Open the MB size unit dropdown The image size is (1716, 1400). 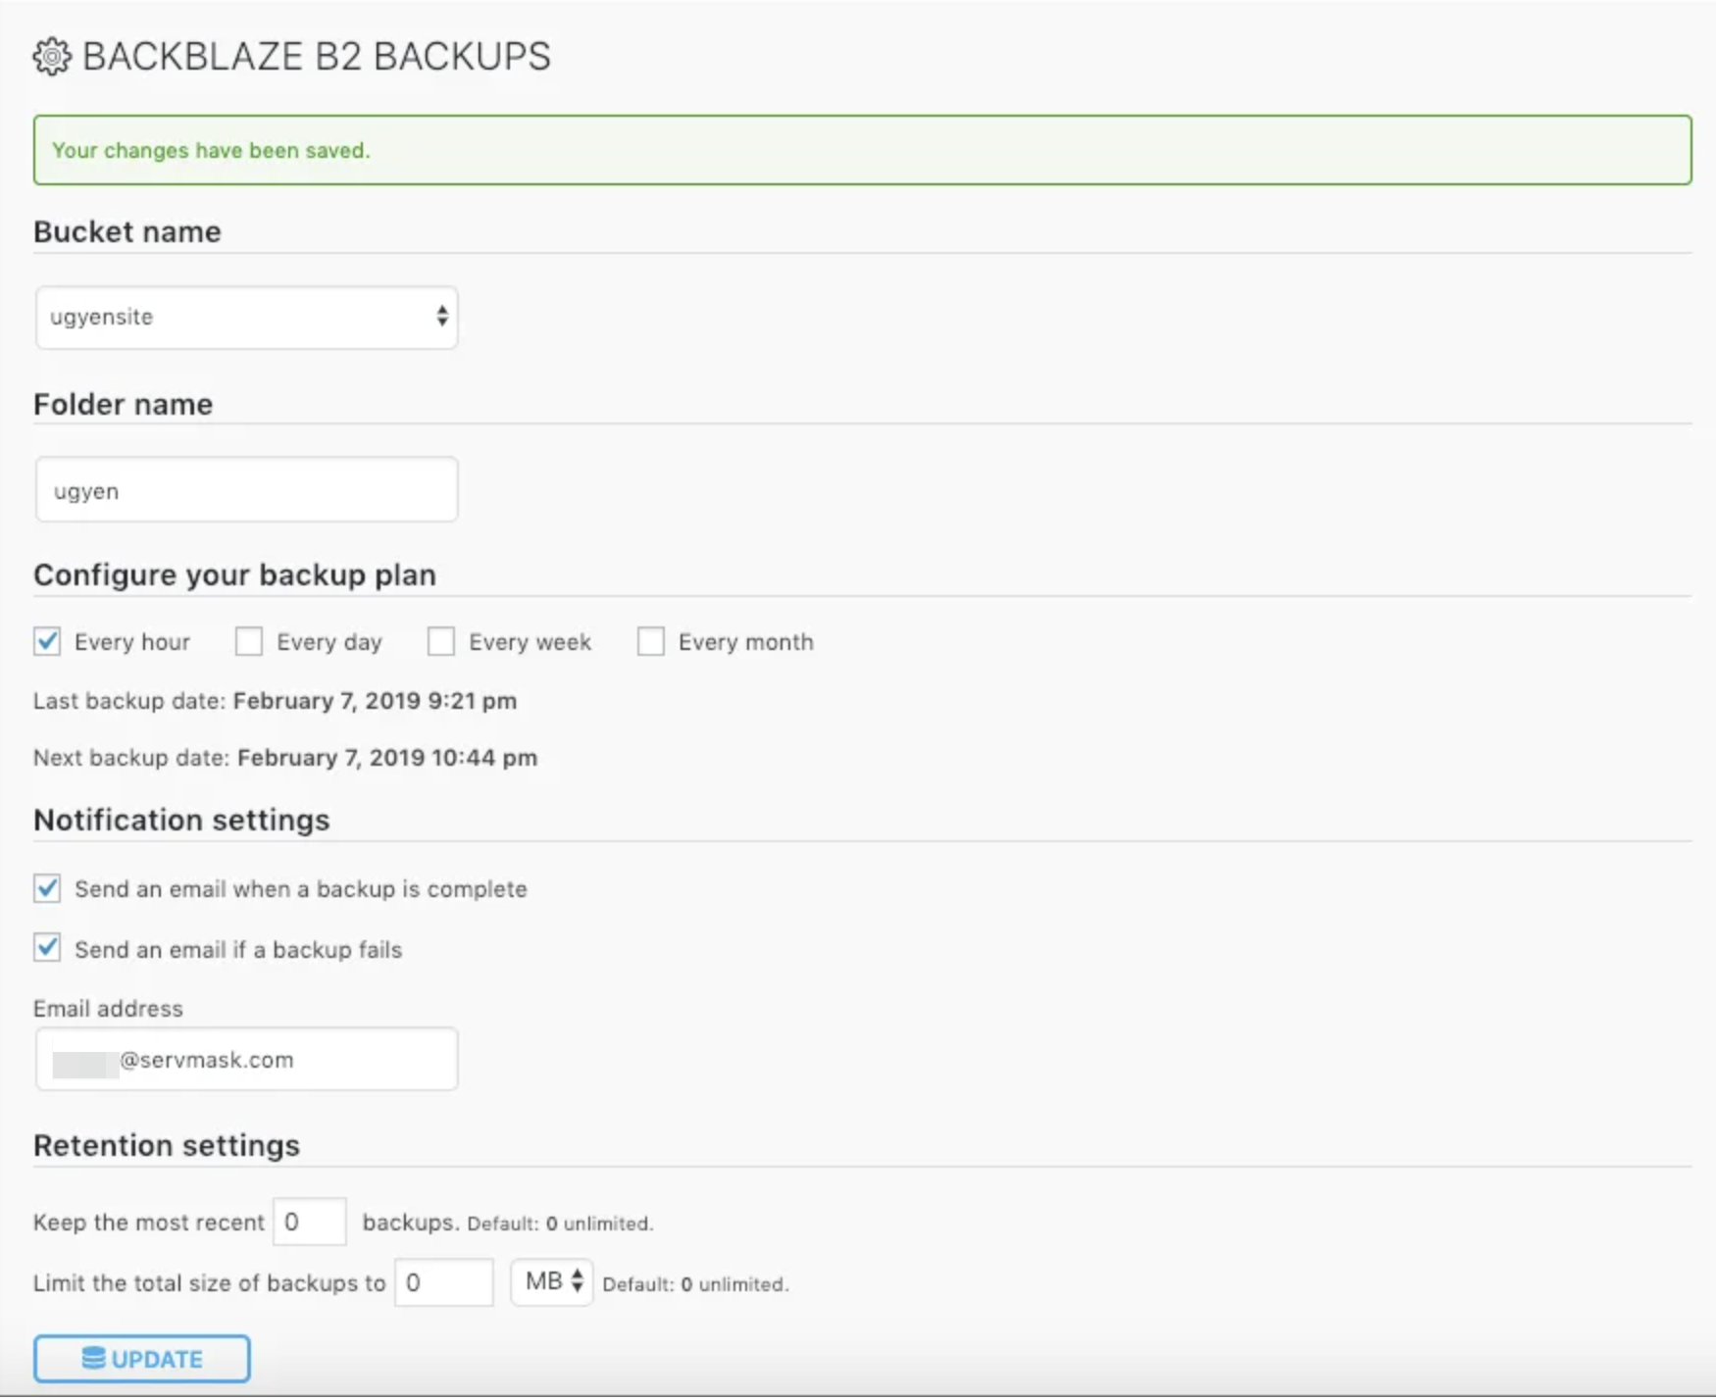[x=552, y=1282]
